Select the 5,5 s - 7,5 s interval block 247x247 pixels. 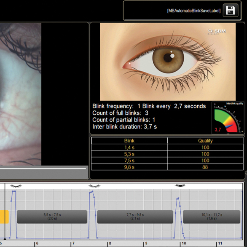[52, 217]
